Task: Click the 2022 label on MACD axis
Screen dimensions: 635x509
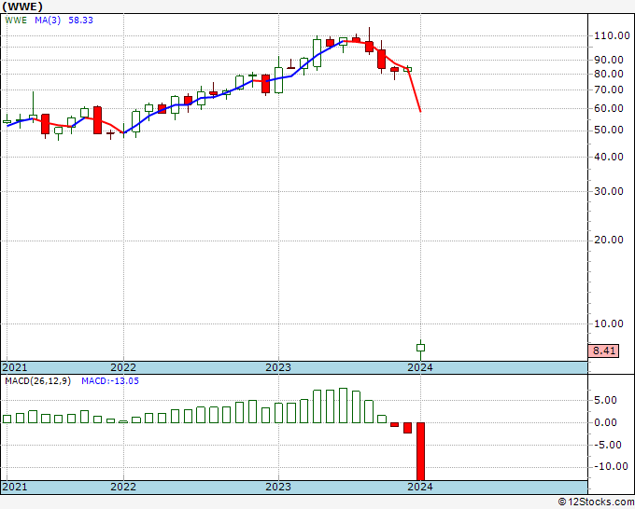Action: pyautogui.click(x=123, y=487)
